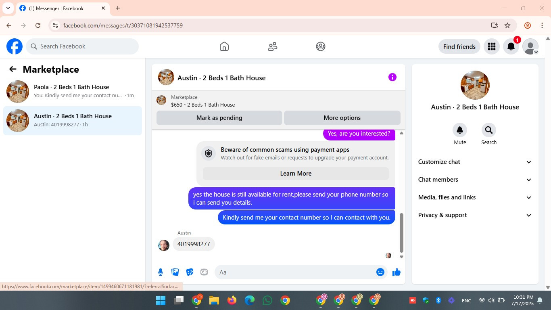Open the tab search dropdown
Image resolution: width=551 pixels, height=310 pixels.
point(8,8)
